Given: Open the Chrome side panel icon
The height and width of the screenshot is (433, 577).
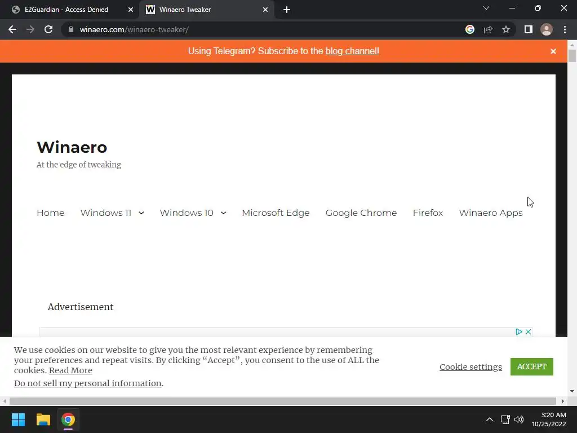Looking at the screenshot, I should click(x=529, y=29).
